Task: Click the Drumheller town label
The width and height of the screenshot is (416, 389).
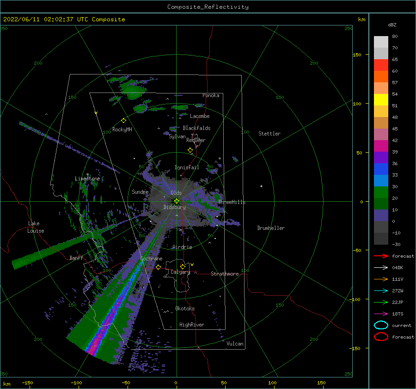Action: pos(271,228)
